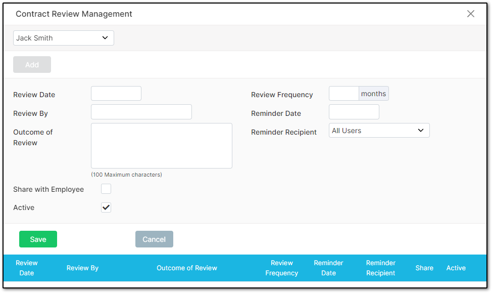The height and width of the screenshot is (293, 492).
Task: Sort by Review Date column header
Action: point(27,268)
